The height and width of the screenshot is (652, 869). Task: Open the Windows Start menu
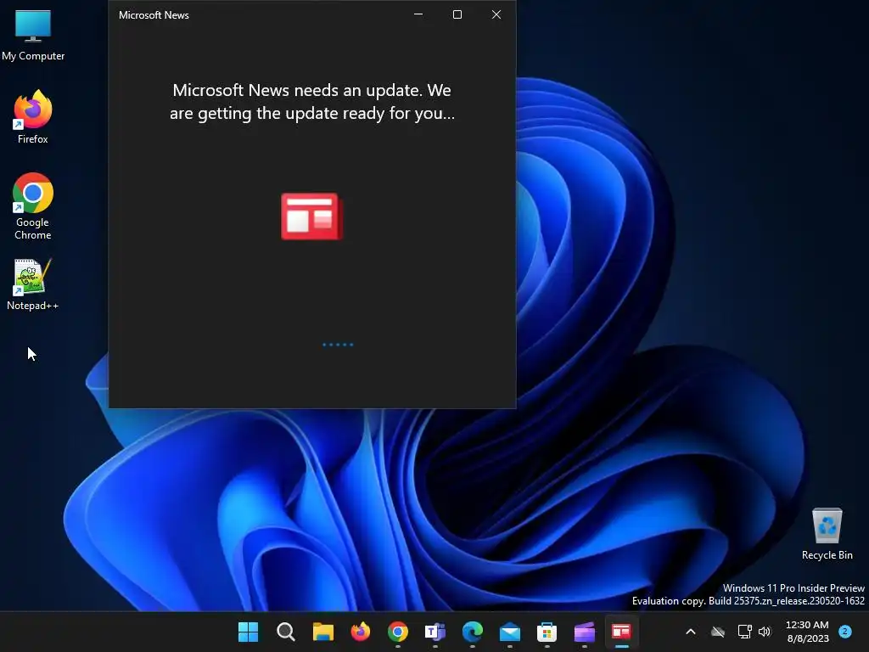pos(249,632)
